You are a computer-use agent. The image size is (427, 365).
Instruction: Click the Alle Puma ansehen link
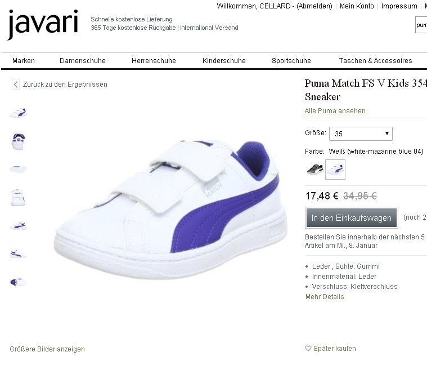pos(335,110)
